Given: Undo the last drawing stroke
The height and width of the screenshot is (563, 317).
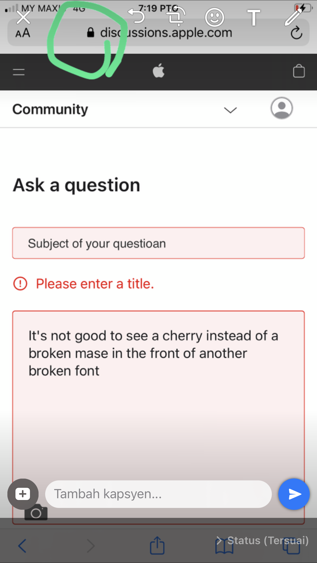Looking at the screenshot, I should coord(136,16).
